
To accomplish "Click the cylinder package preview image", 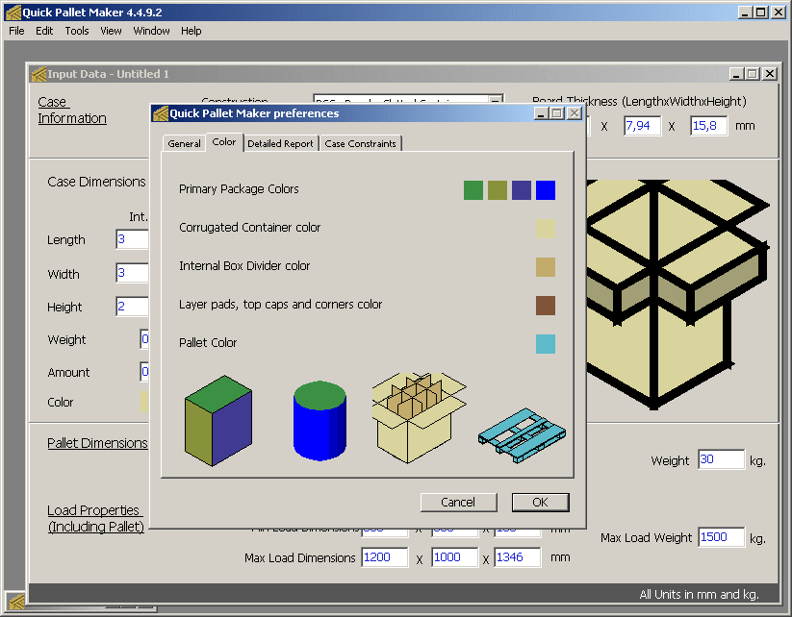I will tap(319, 421).
